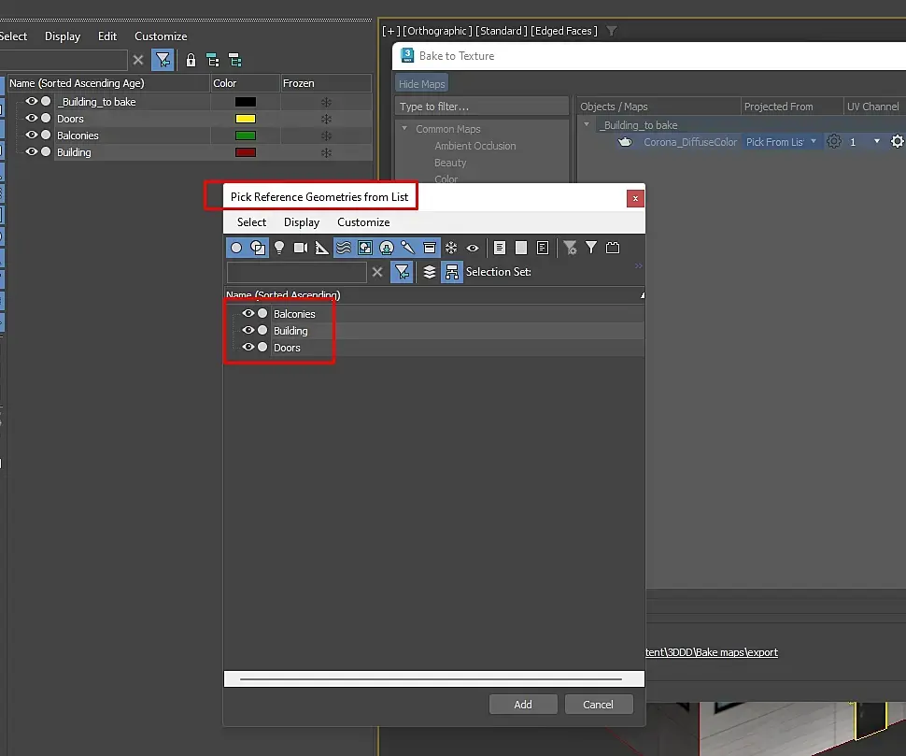The image size is (906, 756).
Task: Toggle Display Containers box icon
Action: [x=430, y=248]
